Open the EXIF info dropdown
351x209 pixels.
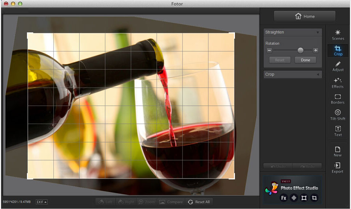pos(42,202)
